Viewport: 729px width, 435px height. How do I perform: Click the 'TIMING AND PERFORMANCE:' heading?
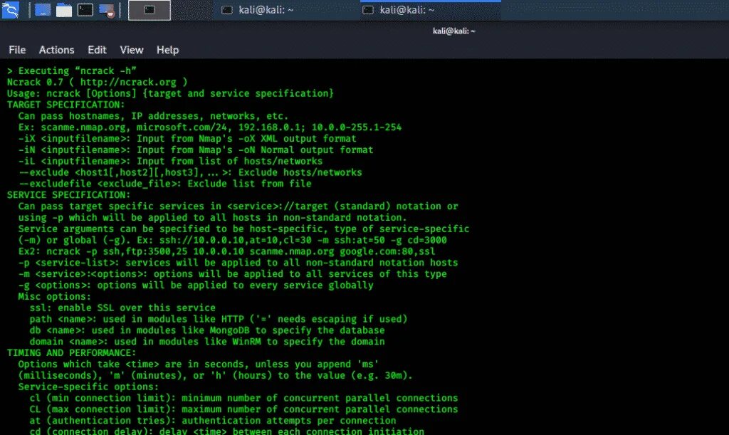[71, 352]
